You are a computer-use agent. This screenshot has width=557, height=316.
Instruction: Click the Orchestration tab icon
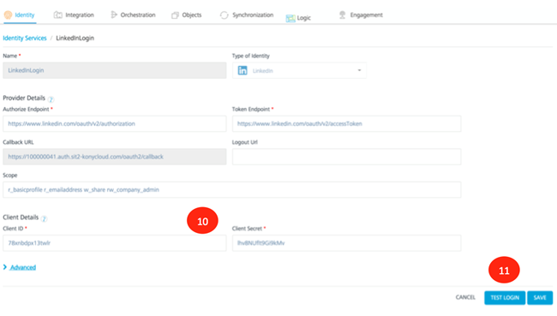pos(114,15)
